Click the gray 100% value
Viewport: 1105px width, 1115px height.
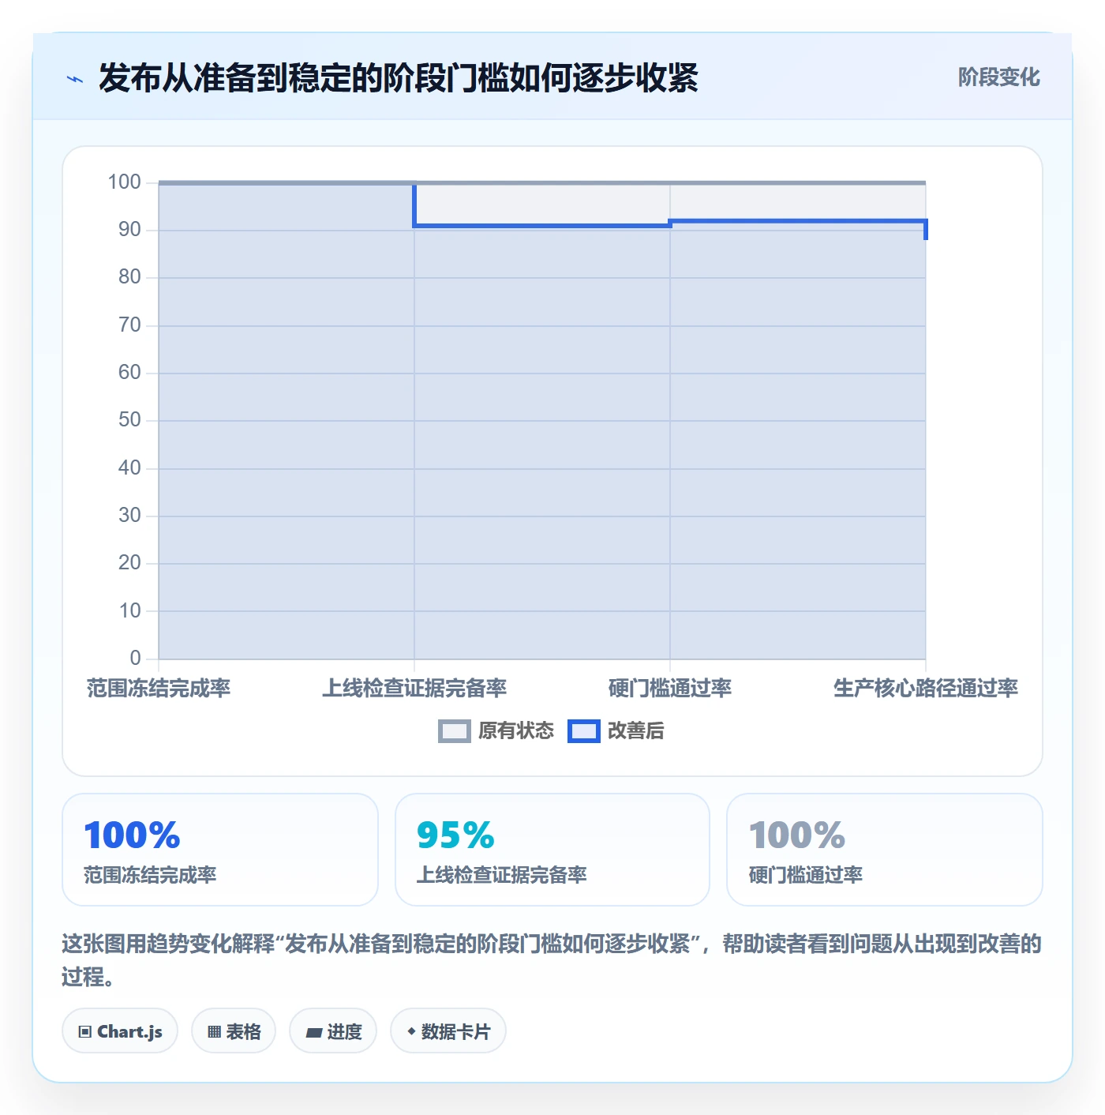797,835
